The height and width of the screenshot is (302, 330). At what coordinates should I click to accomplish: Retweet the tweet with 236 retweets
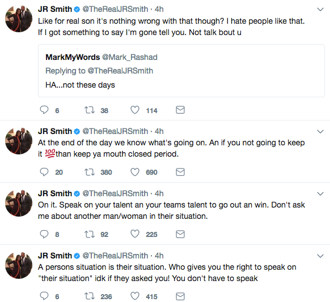(x=90, y=296)
